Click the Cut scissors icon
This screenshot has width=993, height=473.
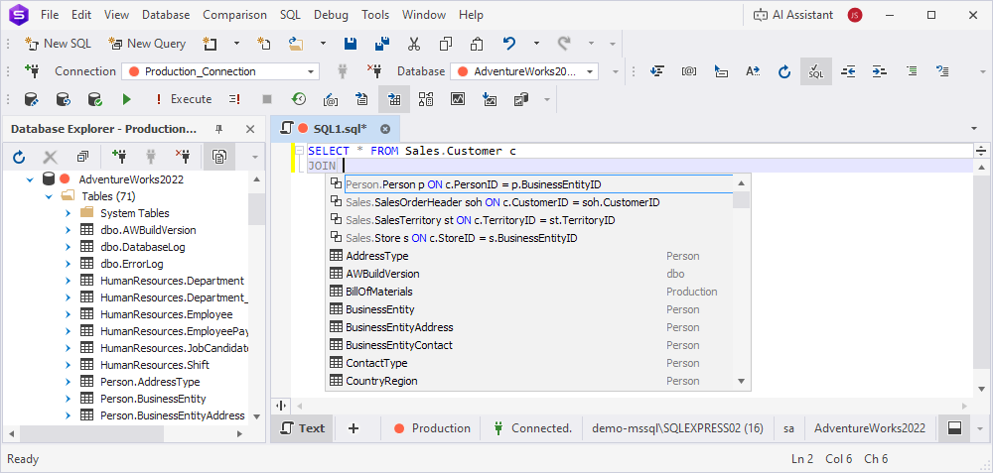[414, 44]
